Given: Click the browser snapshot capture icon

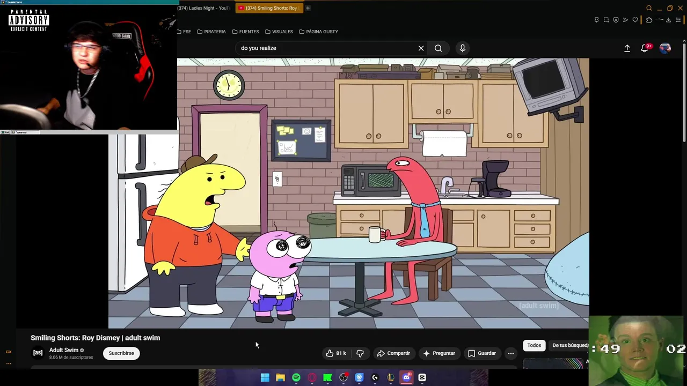Looking at the screenshot, I should (606, 20).
